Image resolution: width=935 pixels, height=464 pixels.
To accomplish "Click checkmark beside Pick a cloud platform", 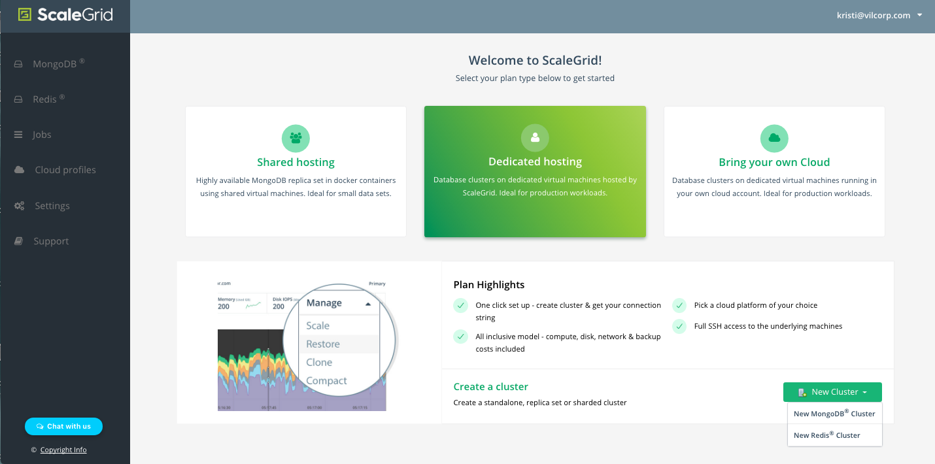I will point(680,305).
